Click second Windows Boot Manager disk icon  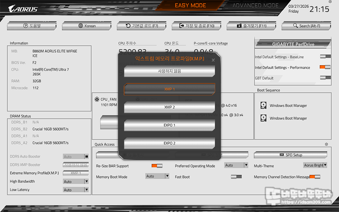pos(263,118)
